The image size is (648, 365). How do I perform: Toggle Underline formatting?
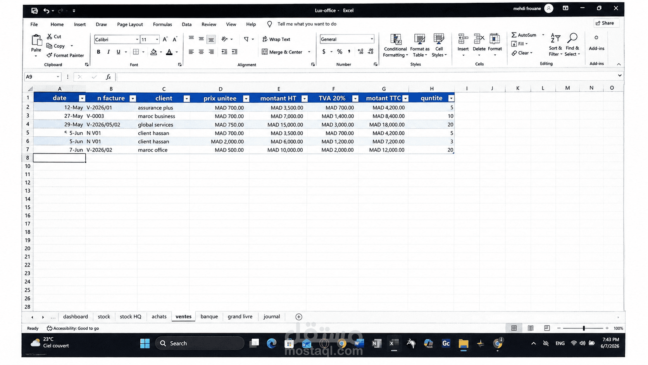(x=118, y=52)
